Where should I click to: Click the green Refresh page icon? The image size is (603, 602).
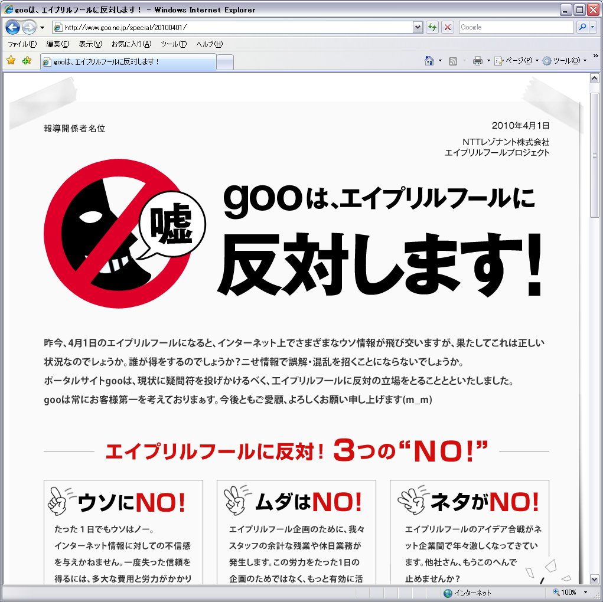pos(432,27)
